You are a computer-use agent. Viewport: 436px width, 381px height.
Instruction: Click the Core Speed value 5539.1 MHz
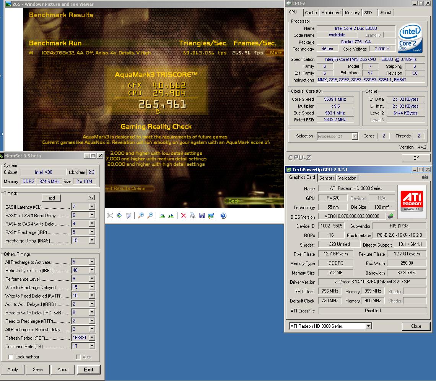[x=335, y=99]
